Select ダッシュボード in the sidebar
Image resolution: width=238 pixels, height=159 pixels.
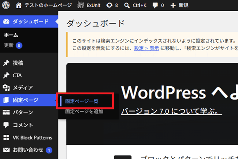[x=31, y=21]
